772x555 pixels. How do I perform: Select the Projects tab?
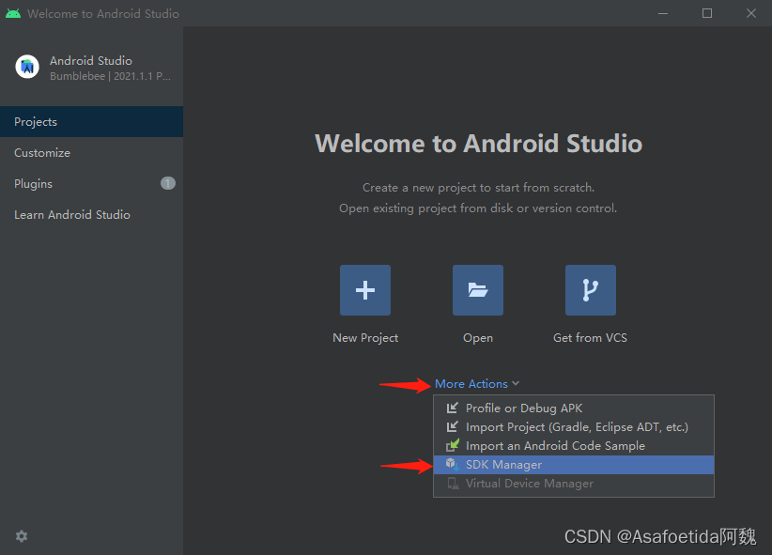pos(92,122)
